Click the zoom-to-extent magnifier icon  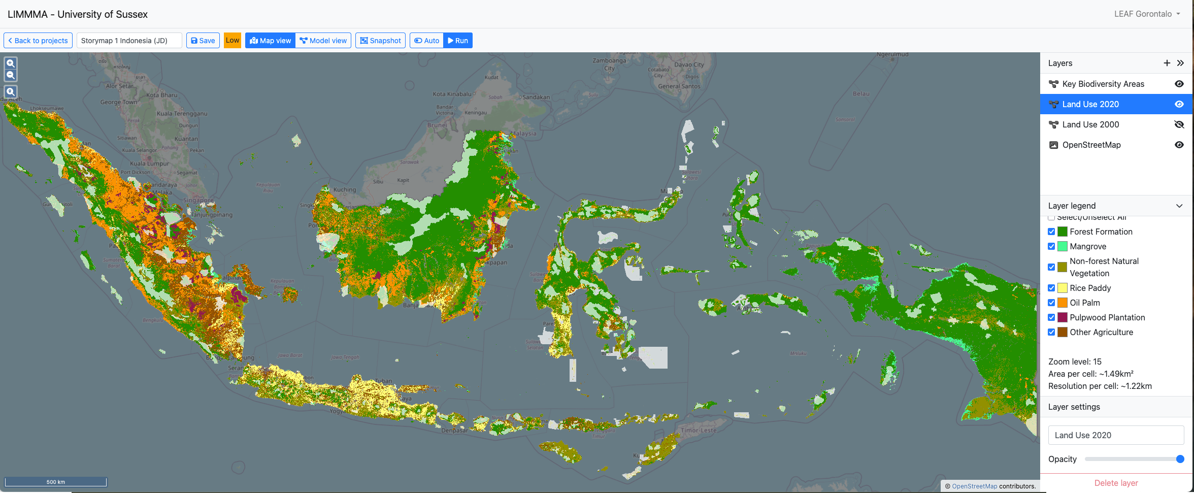[x=11, y=92]
